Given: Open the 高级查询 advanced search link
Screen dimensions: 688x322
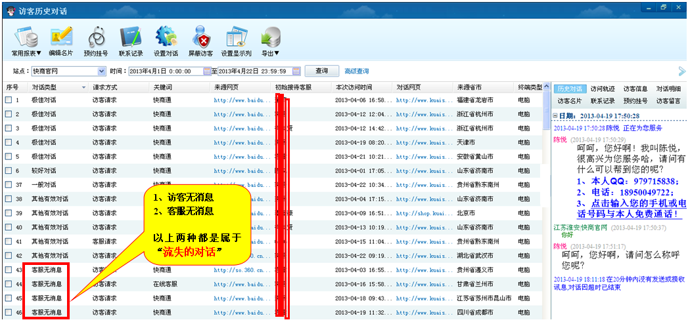Looking at the screenshot, I should click(x=357, y=71).
